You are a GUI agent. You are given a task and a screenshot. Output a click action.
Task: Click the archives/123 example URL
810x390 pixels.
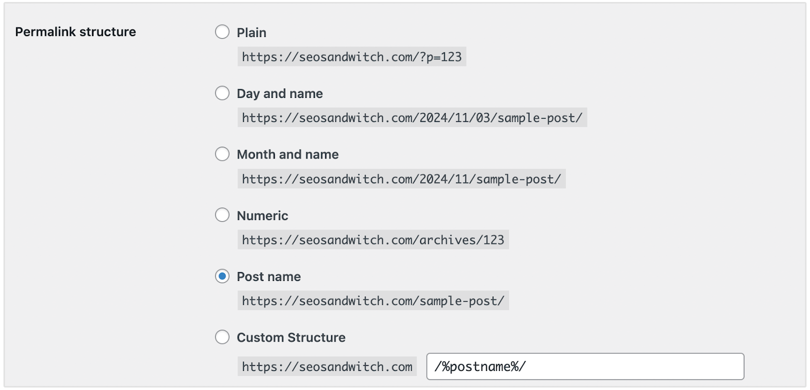click(373, 239)
